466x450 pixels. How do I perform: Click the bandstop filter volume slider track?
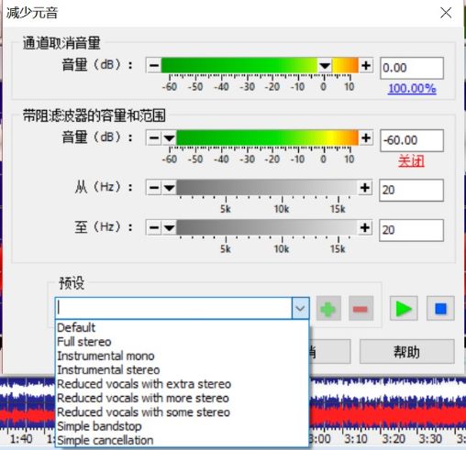click(260, 138)
